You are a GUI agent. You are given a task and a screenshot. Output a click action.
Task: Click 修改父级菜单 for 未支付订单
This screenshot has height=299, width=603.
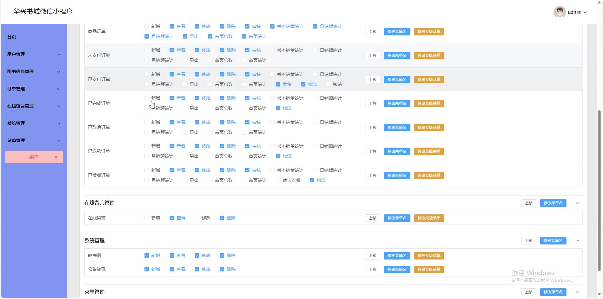(429, 55)
